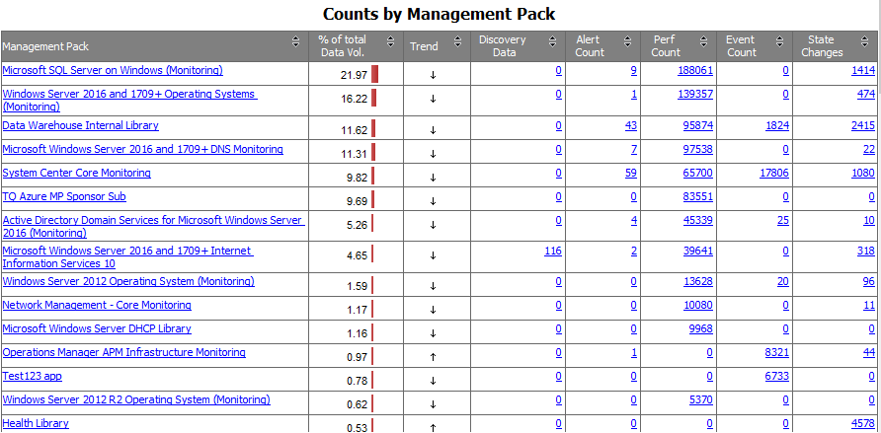Click perf count 5370 for Server 2012 R2
Image resolution: width=881 pixels, height=433 pixels.
701,399
